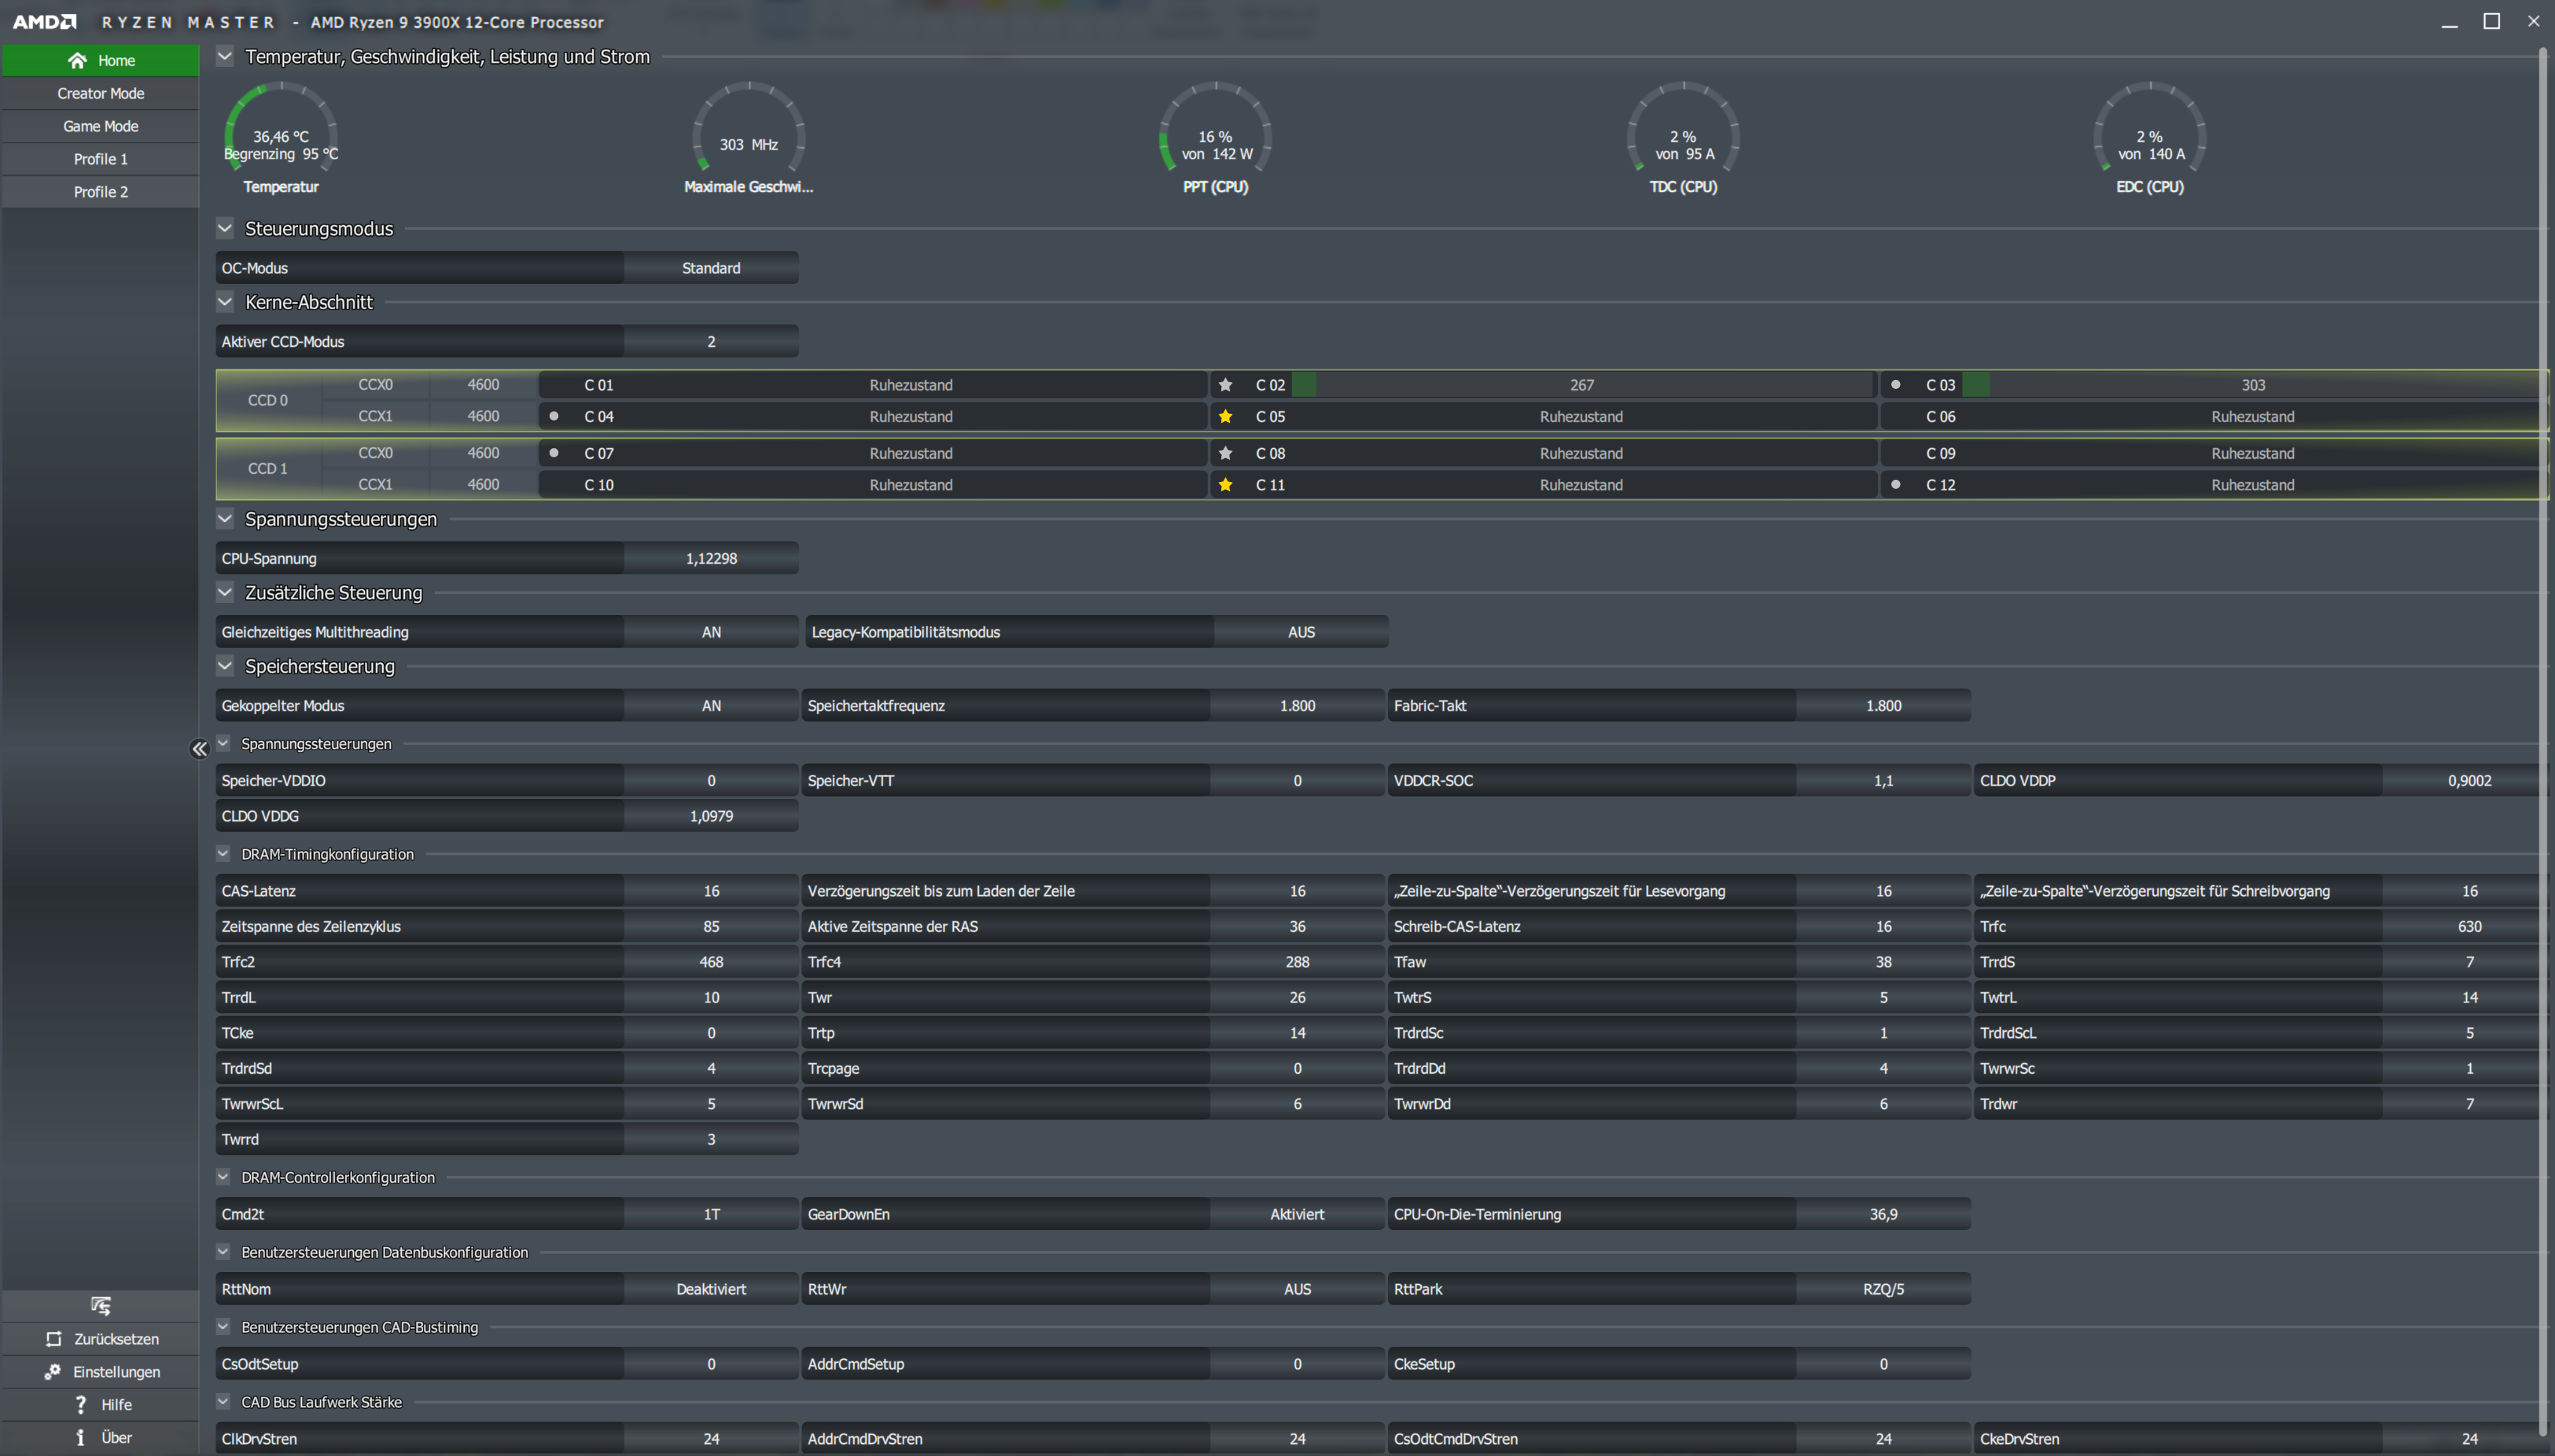Open the Home tab
The image size is (2555, 1456).
(101, 60)
